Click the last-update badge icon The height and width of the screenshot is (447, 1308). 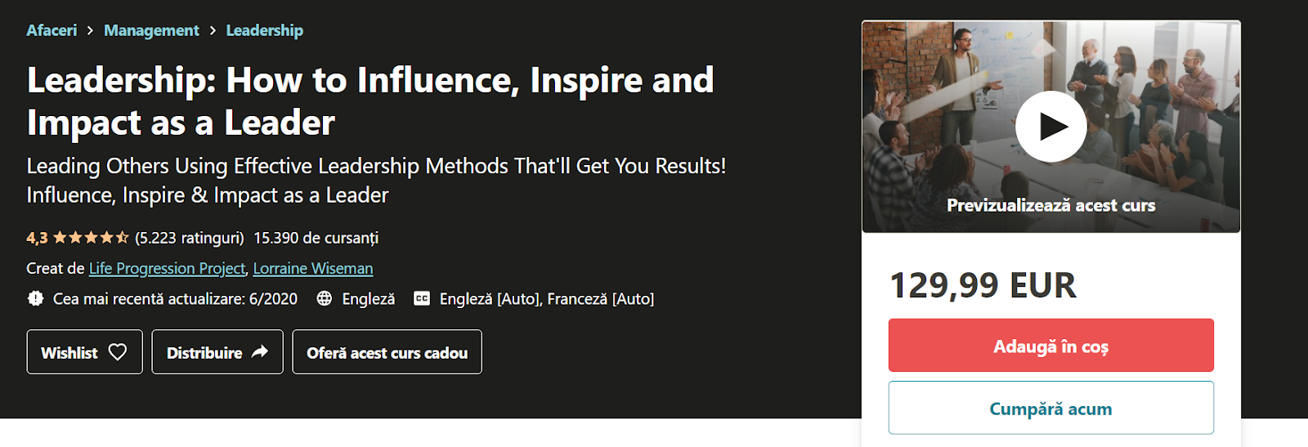35,299
